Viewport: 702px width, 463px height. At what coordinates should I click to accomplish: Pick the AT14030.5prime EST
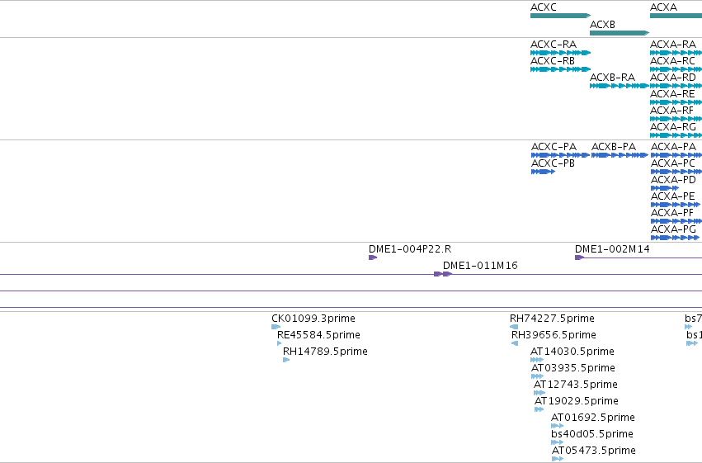coord(537,360)
